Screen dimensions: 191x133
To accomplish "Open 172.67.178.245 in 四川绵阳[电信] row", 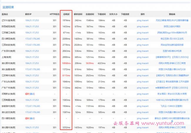I will pyautogui.click(x=32, y=39).
